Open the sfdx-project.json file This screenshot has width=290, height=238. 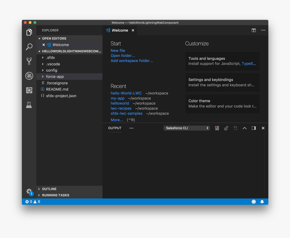[x=69, y=96]
